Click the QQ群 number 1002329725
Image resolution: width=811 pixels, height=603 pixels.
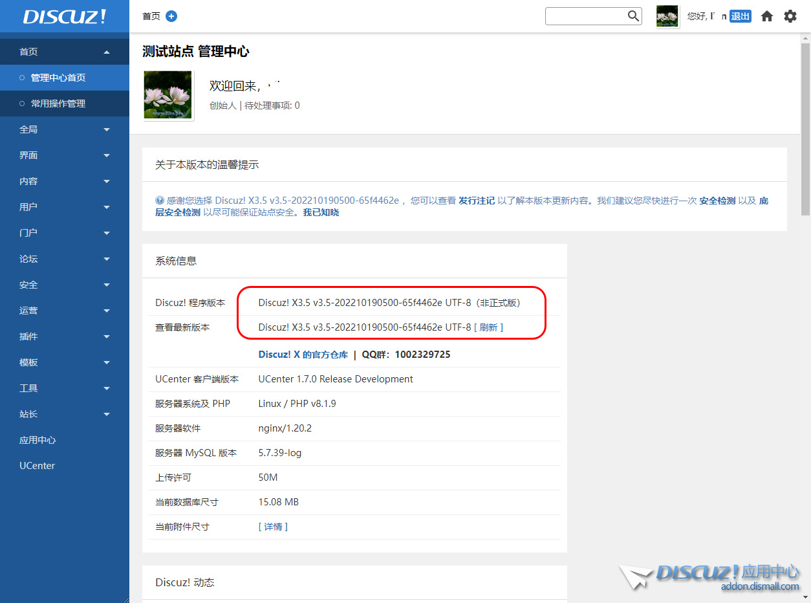tap(422, 355)
